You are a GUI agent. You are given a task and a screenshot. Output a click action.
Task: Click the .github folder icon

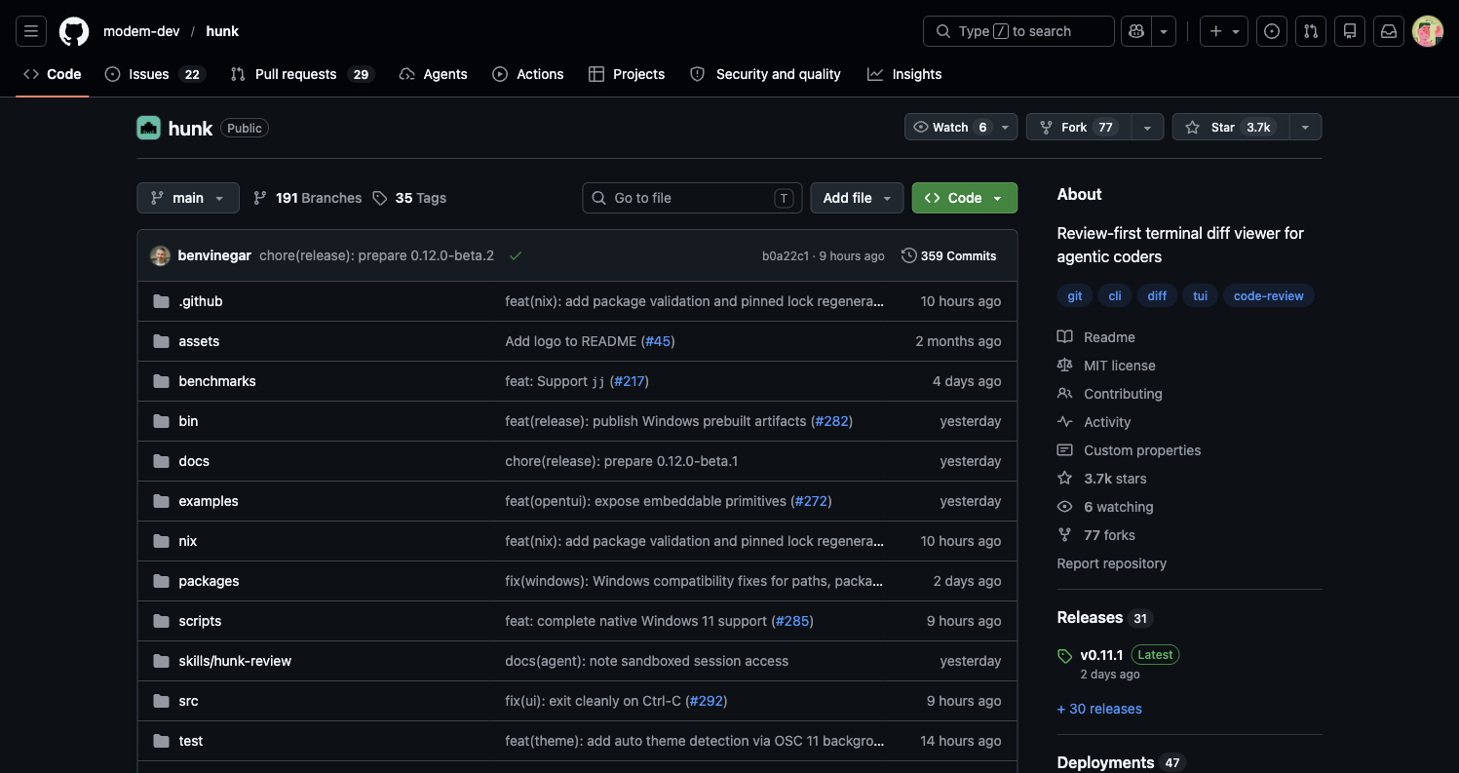(x=161, y=301)
